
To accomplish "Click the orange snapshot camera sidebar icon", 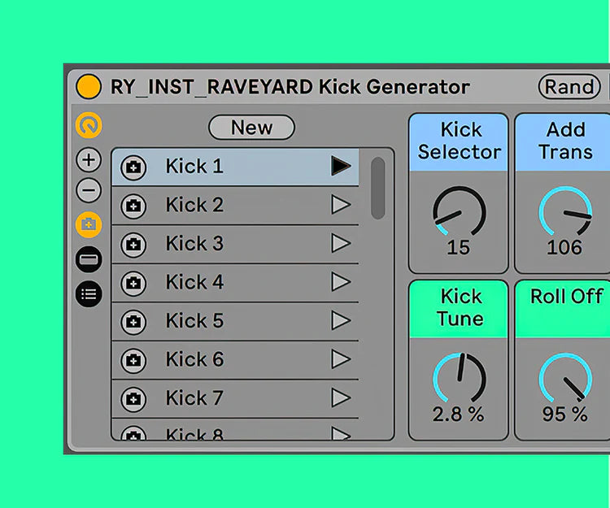I will [89, 224].
